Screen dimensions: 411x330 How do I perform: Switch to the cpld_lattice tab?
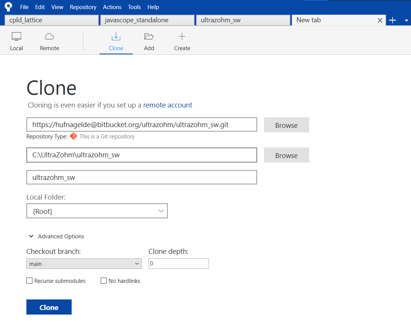[x=51, y=20]
